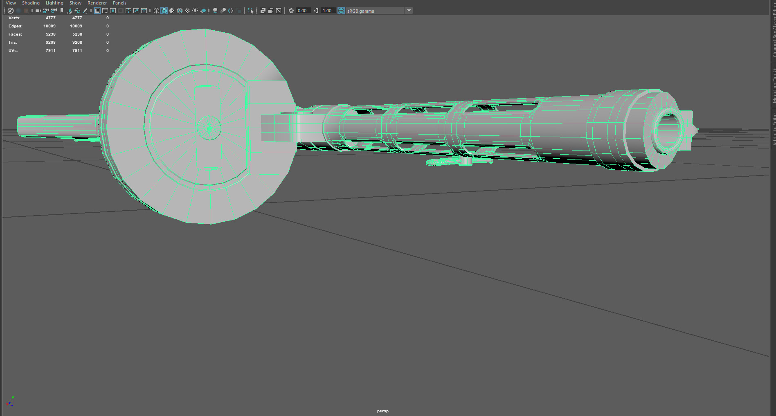The width and height of the screenshot is (776, 416).
Task: Click the X-Ray icon
Action: 263,11
